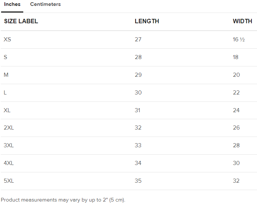257x203 pixels.
Task: Click the XS width value 16 ½
Action: (239, 39)
